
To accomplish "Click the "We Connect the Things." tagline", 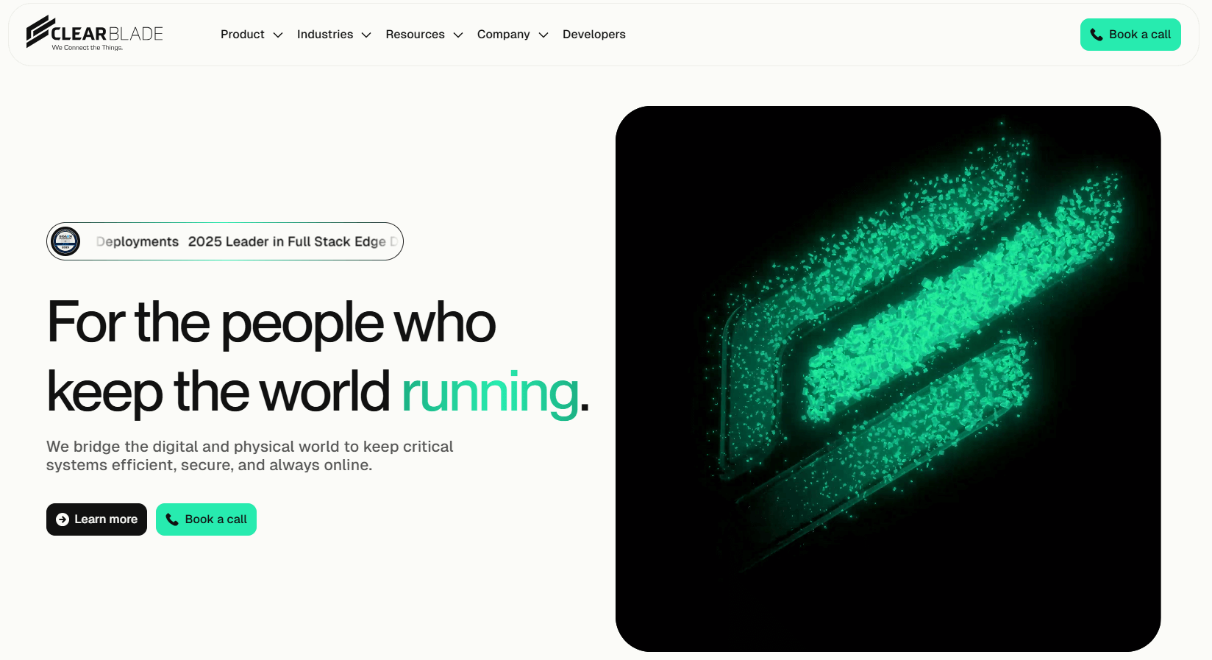I will (x=88, y=48).
